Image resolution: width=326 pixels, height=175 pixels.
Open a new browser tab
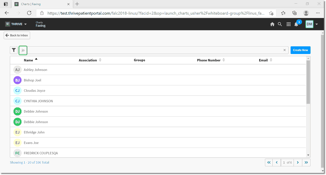[77, 4]
